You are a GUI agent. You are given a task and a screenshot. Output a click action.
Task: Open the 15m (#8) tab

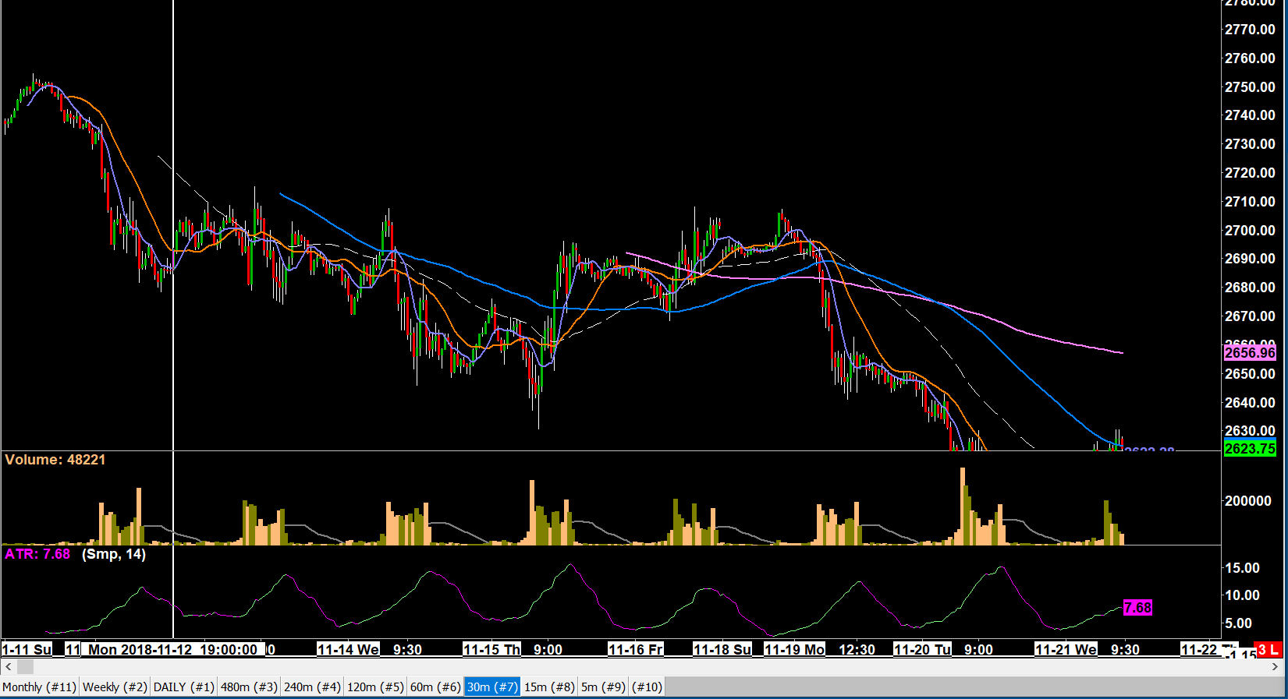point(549,687)
